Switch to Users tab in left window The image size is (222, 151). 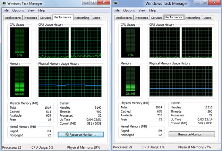[x=96, y=18]
